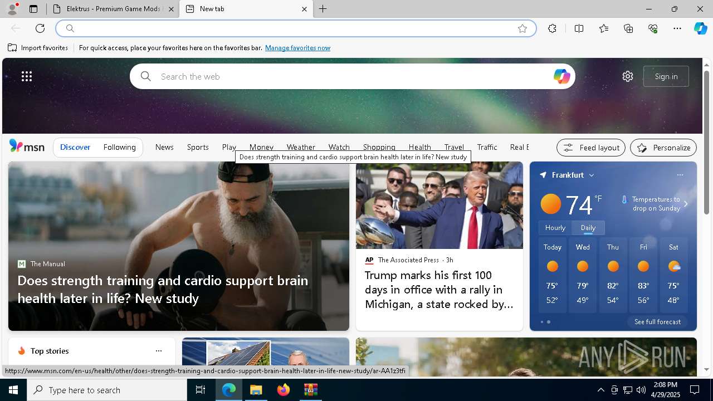The height and width of the screenshot is (401, 713).
Task: Select the second weather card page dot
Action: (x=549, y=322)
